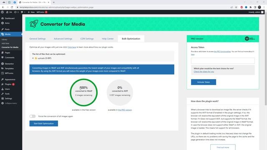Viewport: 267px width, 150px height.
Task: Open Settings in the sidebar
Action: [x=8, y=98]
